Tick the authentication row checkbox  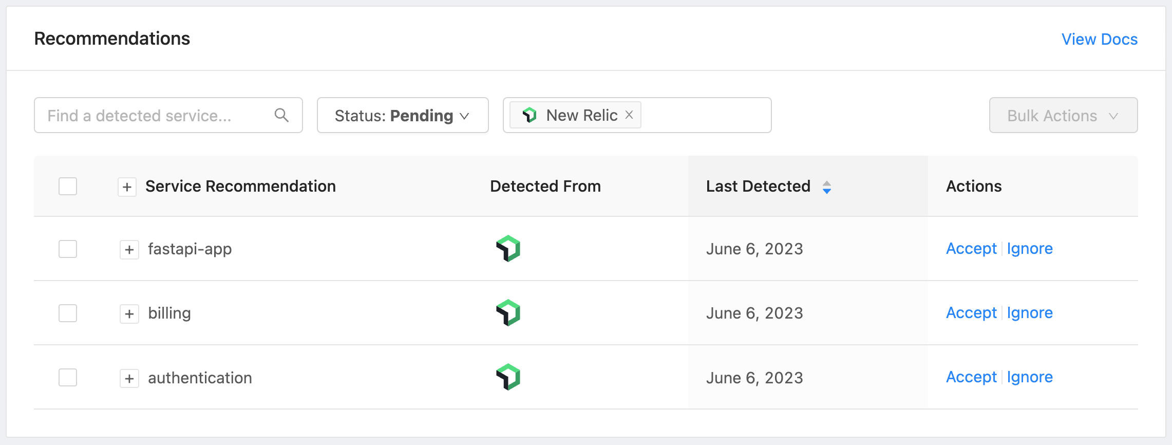click(68, 378)
